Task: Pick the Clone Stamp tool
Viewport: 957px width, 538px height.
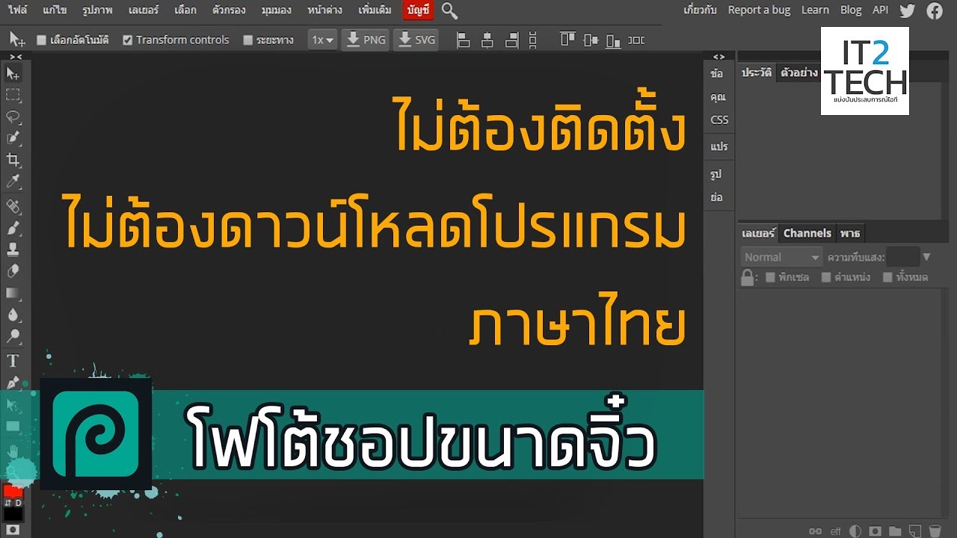Action: click(x=13, y=250)
